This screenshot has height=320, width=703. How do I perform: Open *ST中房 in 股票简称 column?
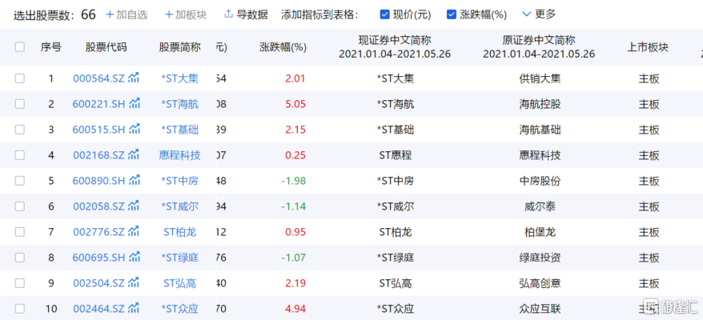[180, 181]
